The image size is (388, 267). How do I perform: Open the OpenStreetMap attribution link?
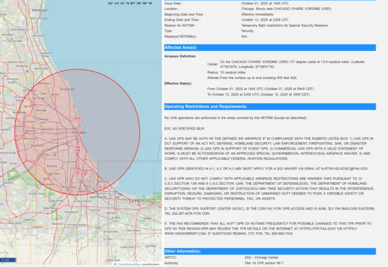(129, 264)
